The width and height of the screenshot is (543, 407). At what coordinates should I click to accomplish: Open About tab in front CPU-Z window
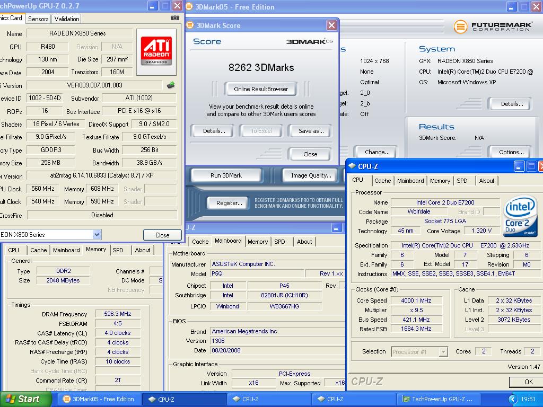(487, 181)
